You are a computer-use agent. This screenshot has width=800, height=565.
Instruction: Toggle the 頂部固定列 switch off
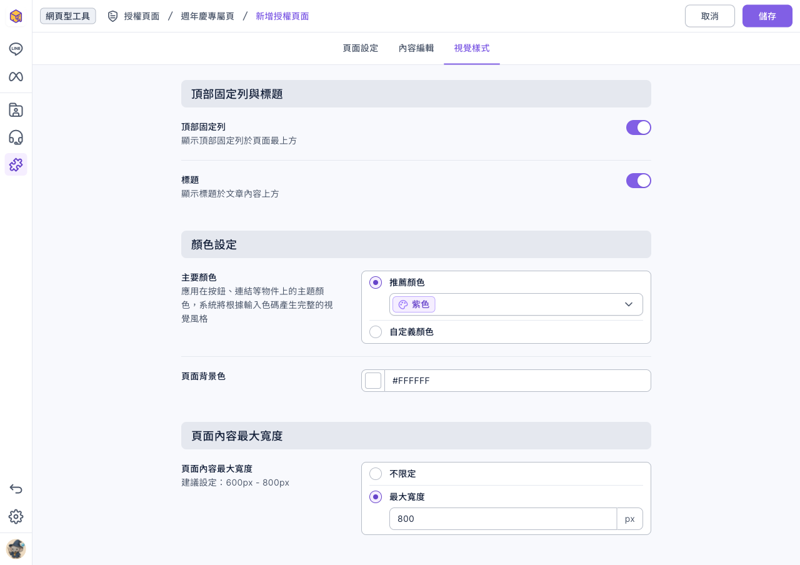click(639, 127)
